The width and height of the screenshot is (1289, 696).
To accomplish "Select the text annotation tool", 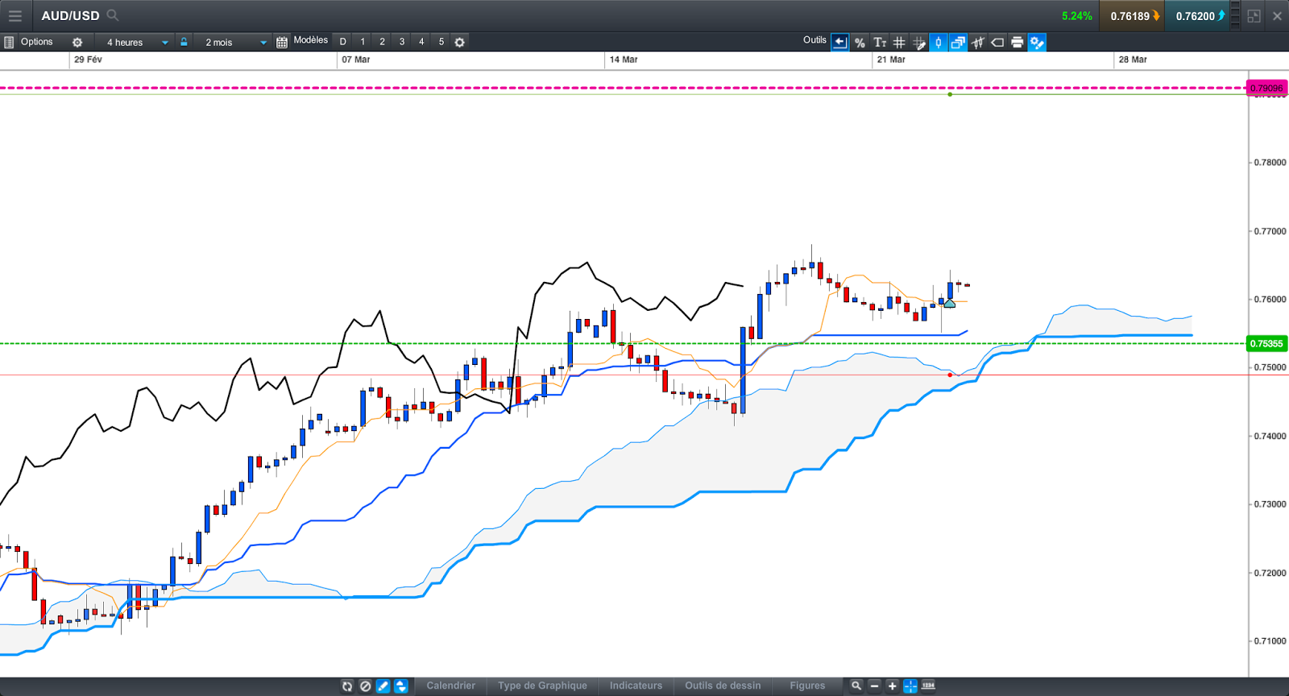I will click(880, 42).
